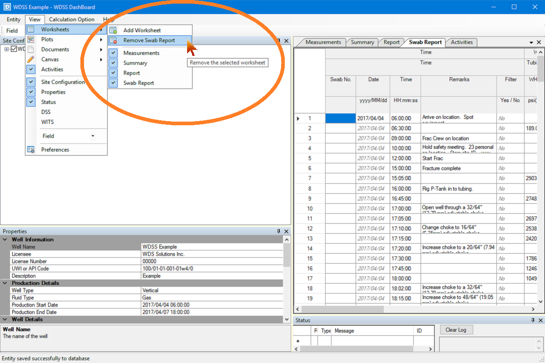Select the Swab No. cell in row 1
This screenshot has height=363, width=545.
point(341,118)
